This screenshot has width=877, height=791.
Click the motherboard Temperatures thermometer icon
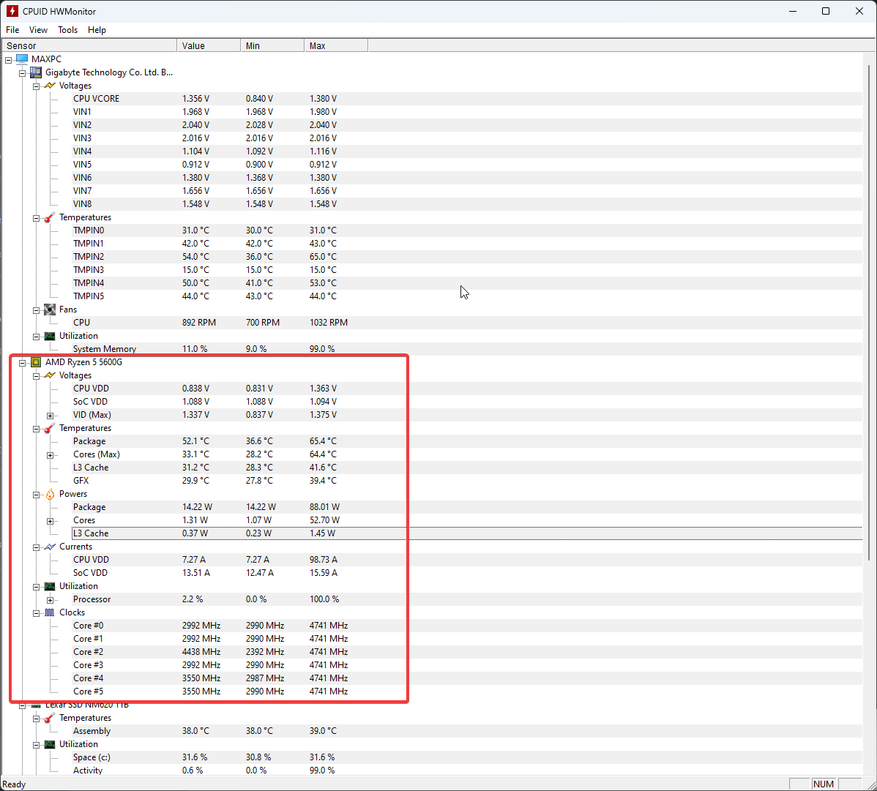coord(50,217)
